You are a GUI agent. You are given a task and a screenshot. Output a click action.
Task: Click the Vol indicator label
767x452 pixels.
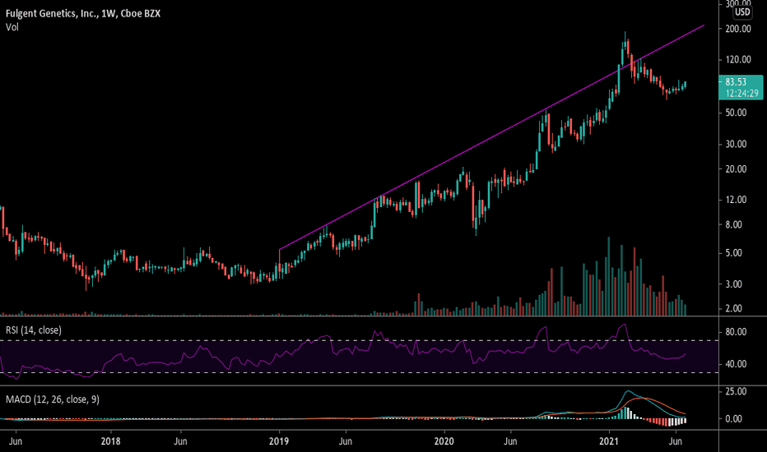(12, 27)
